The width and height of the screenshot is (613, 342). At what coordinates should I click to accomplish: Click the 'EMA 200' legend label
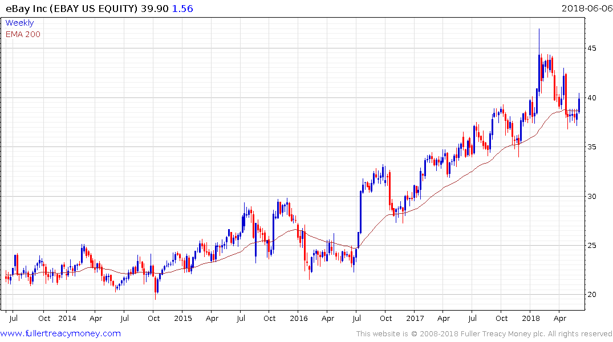(x=23, y=34)
